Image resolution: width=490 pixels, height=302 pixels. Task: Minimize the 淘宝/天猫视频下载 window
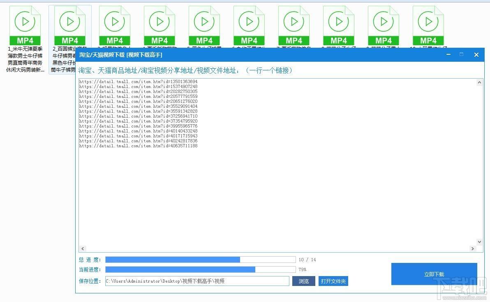point(448,54)
